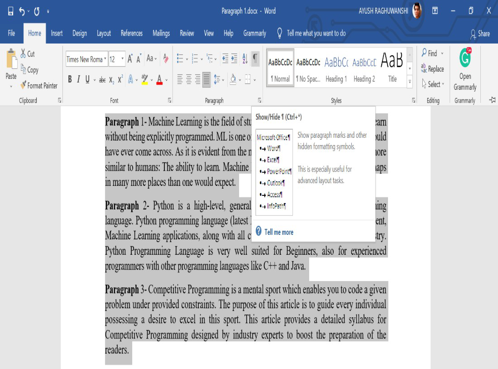Apply paragraph shading fill color
The height and width of the screenshot is (369, 498).
[233, 79]
